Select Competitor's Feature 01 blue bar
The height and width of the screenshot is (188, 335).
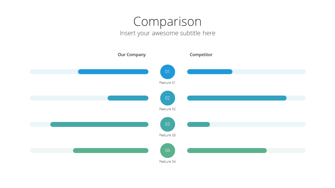click(210, 72)
